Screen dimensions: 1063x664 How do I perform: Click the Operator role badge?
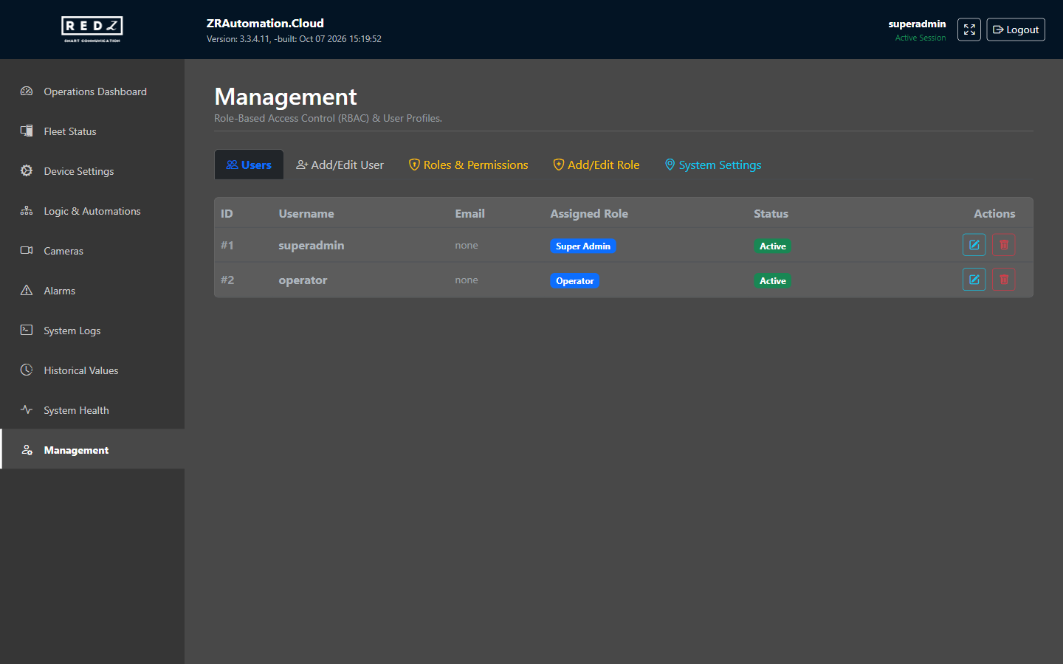[574, 281]
